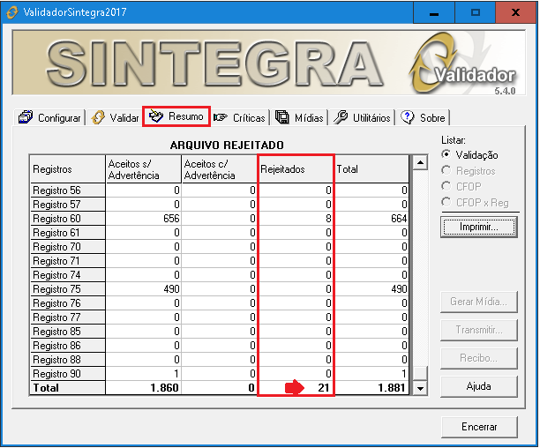Select the Registro 75 row label

[67, 289]
